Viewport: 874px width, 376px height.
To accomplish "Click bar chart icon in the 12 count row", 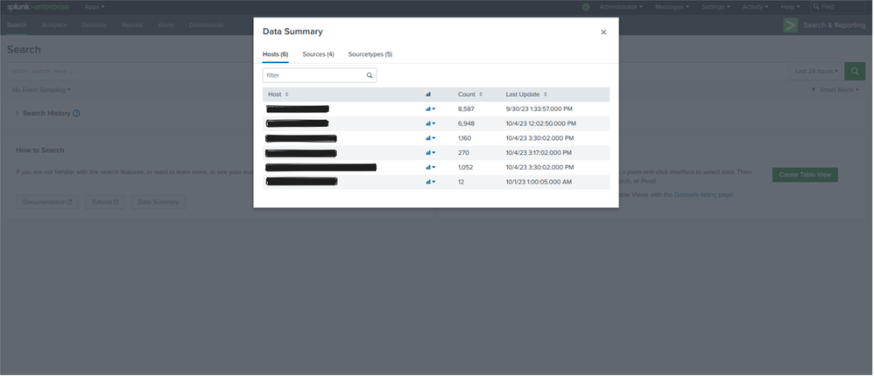I will pos(430,182).
